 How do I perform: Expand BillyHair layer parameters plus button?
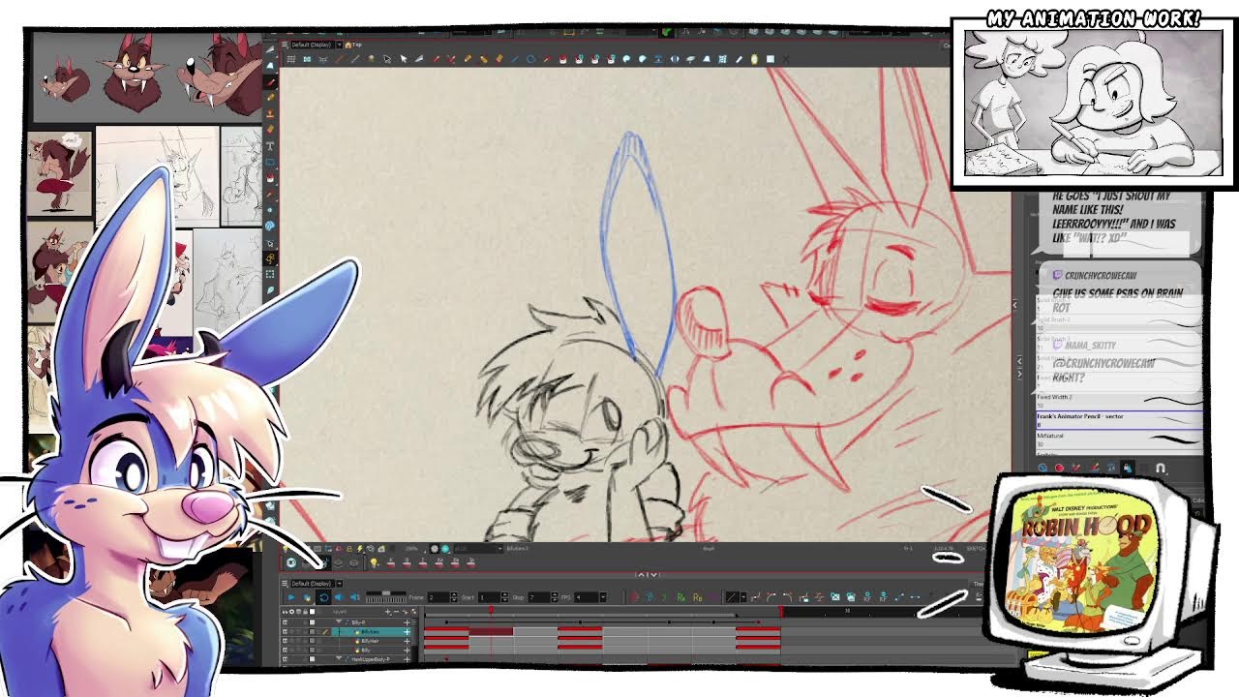coord(407,641)
